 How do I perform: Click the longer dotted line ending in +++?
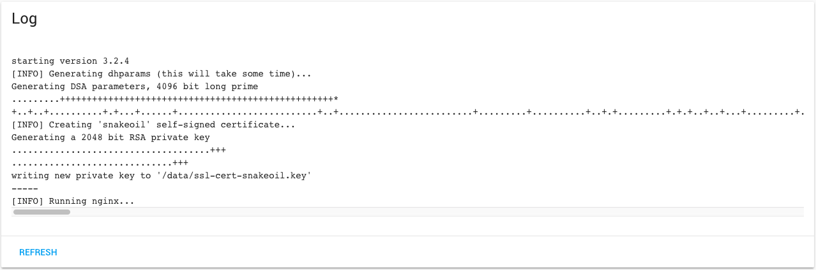tap(119, 150)
